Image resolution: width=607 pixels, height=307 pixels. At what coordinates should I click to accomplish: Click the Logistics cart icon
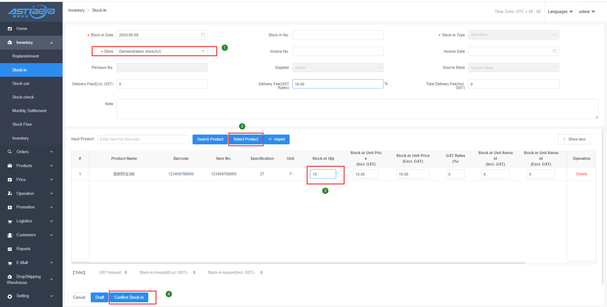pyautogui.click(x=10, y=221)
